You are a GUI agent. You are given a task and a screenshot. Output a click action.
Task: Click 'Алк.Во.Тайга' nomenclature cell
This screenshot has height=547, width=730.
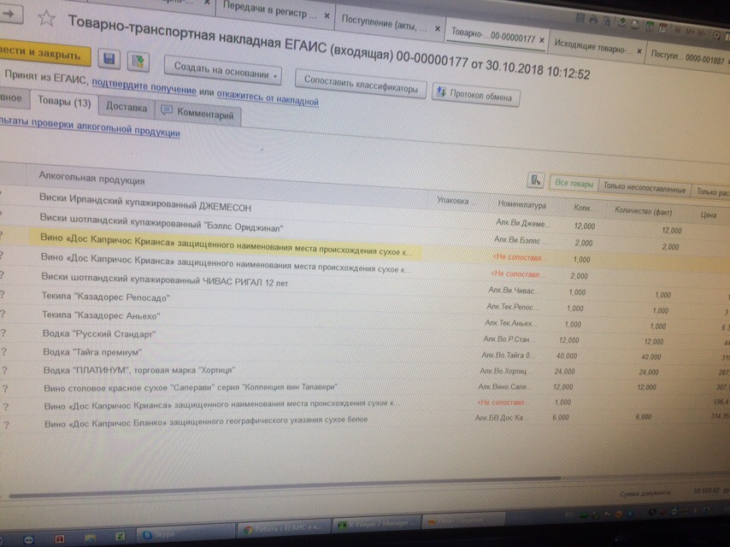click(x=507, y=356)
